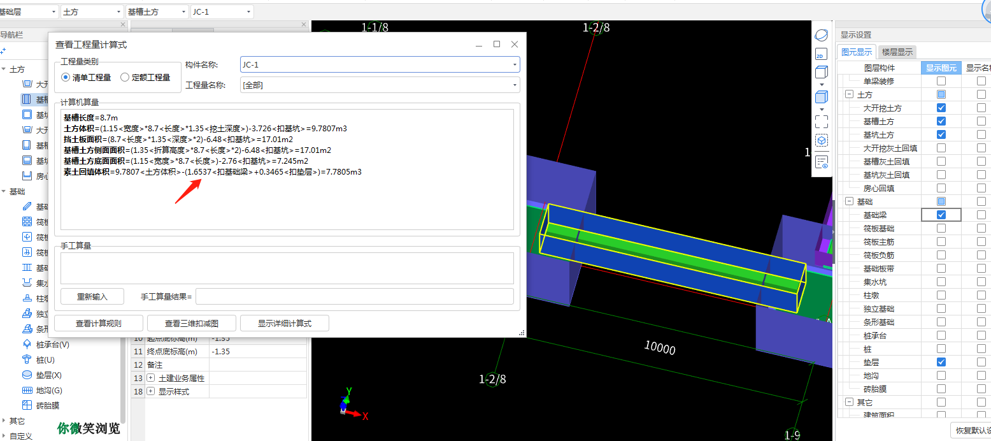Image resolution: width=991 pixels, height=441 pixels.
Task: Select 筏板负筋 icon in navigation
Action: tap(27, 252)
